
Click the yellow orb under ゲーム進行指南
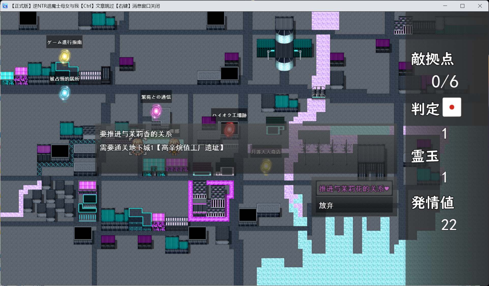65,56
